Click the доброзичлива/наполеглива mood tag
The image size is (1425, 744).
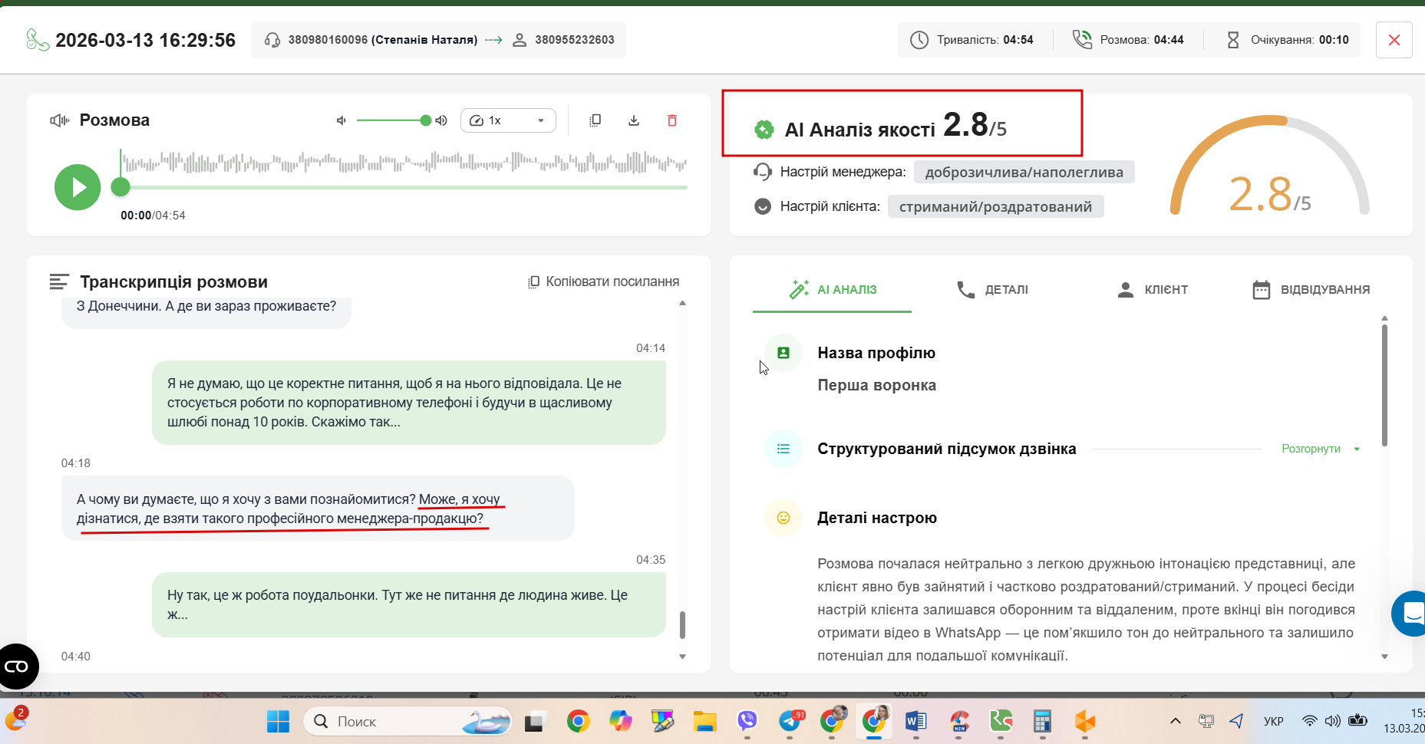1024,172
